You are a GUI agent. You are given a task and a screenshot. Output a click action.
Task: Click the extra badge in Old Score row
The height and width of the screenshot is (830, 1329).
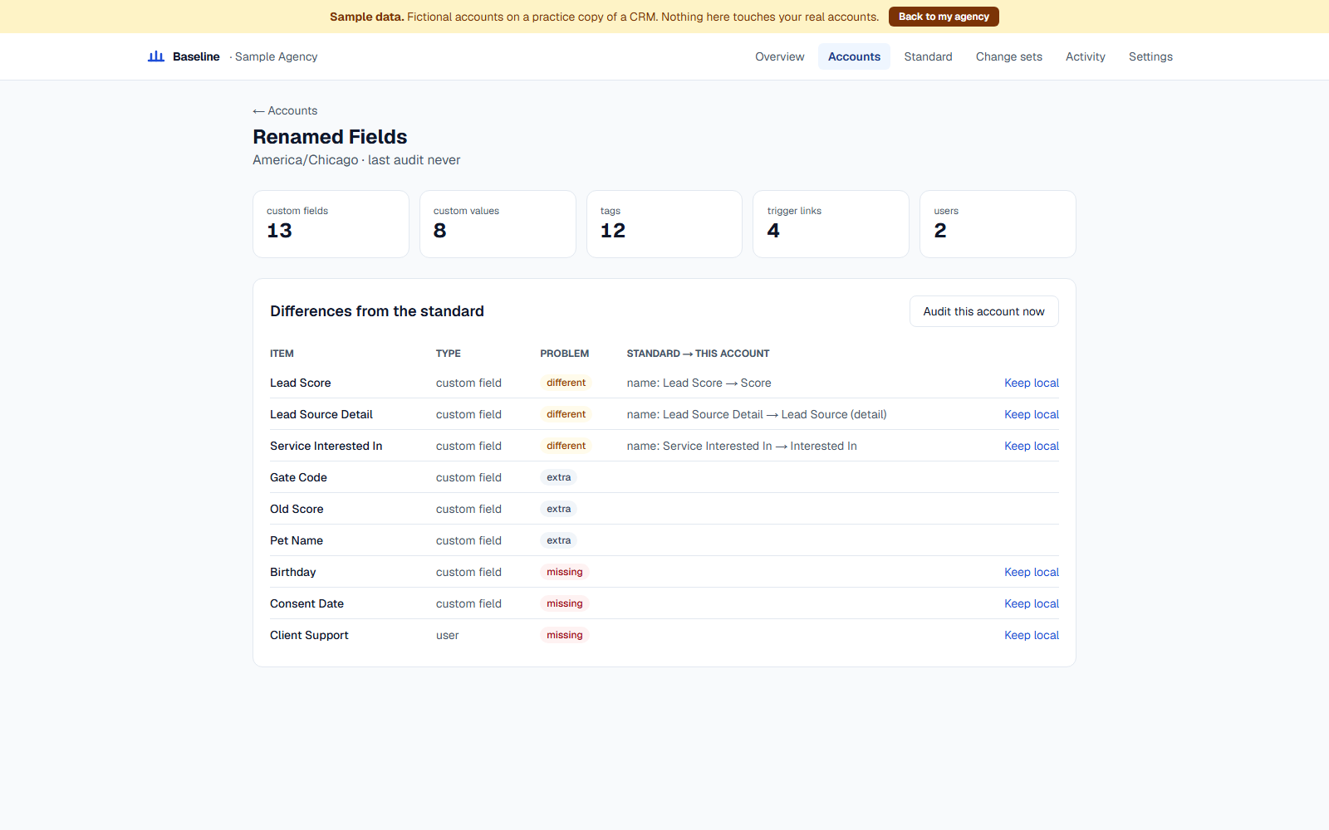(558, 509)
